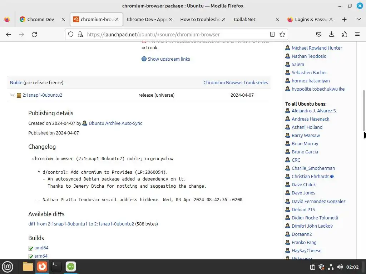Open the extensions menu
The image size is (366, 274).
(x=345, y=35)
